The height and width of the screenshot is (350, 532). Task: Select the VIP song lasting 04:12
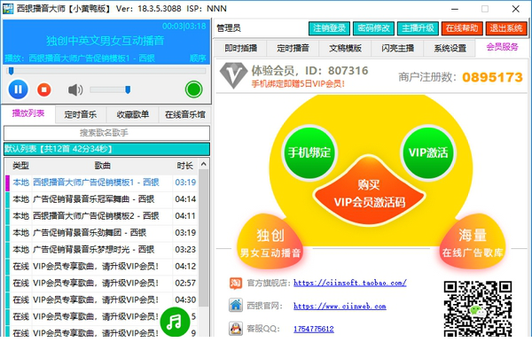coord(101,266)
